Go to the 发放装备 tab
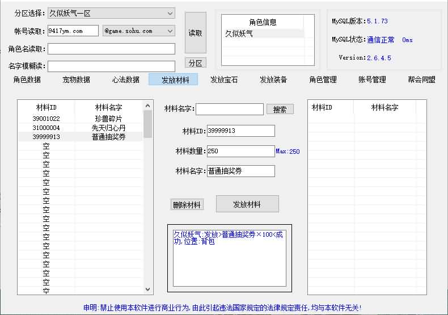 pos(273,79)
